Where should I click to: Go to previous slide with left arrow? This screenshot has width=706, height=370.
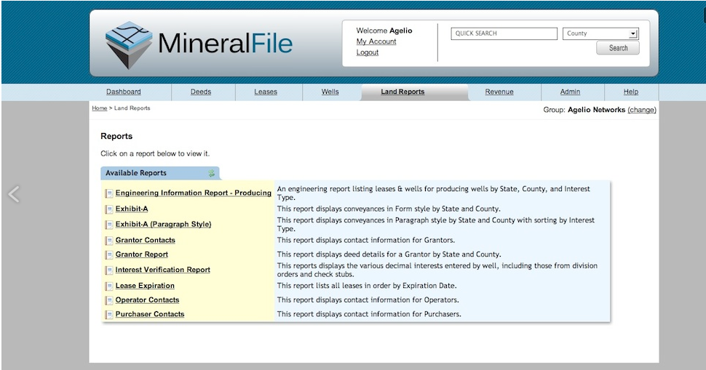14,194
